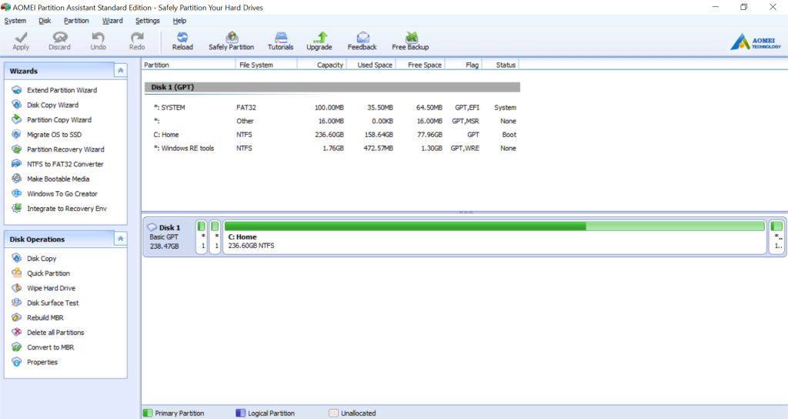
Task: Click the Primary Partition legend swatch
Action: click(x=148, y=413)
